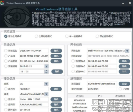133x112 pixels.
Task: Enable partition 序列号 radio beside FC28853F
Action: [x=6, y=89]
